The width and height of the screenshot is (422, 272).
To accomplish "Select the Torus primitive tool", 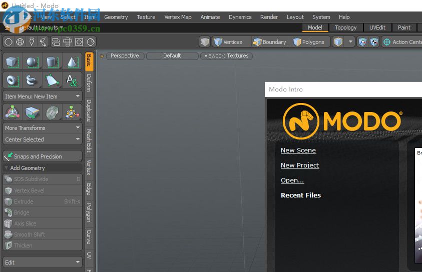I will [13, 80].
